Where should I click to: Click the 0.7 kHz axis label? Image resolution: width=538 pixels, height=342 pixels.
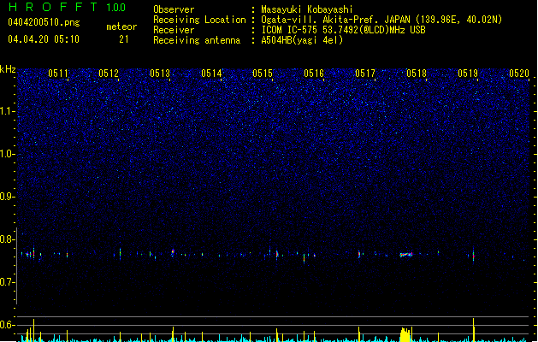click(x=8, y=282)
